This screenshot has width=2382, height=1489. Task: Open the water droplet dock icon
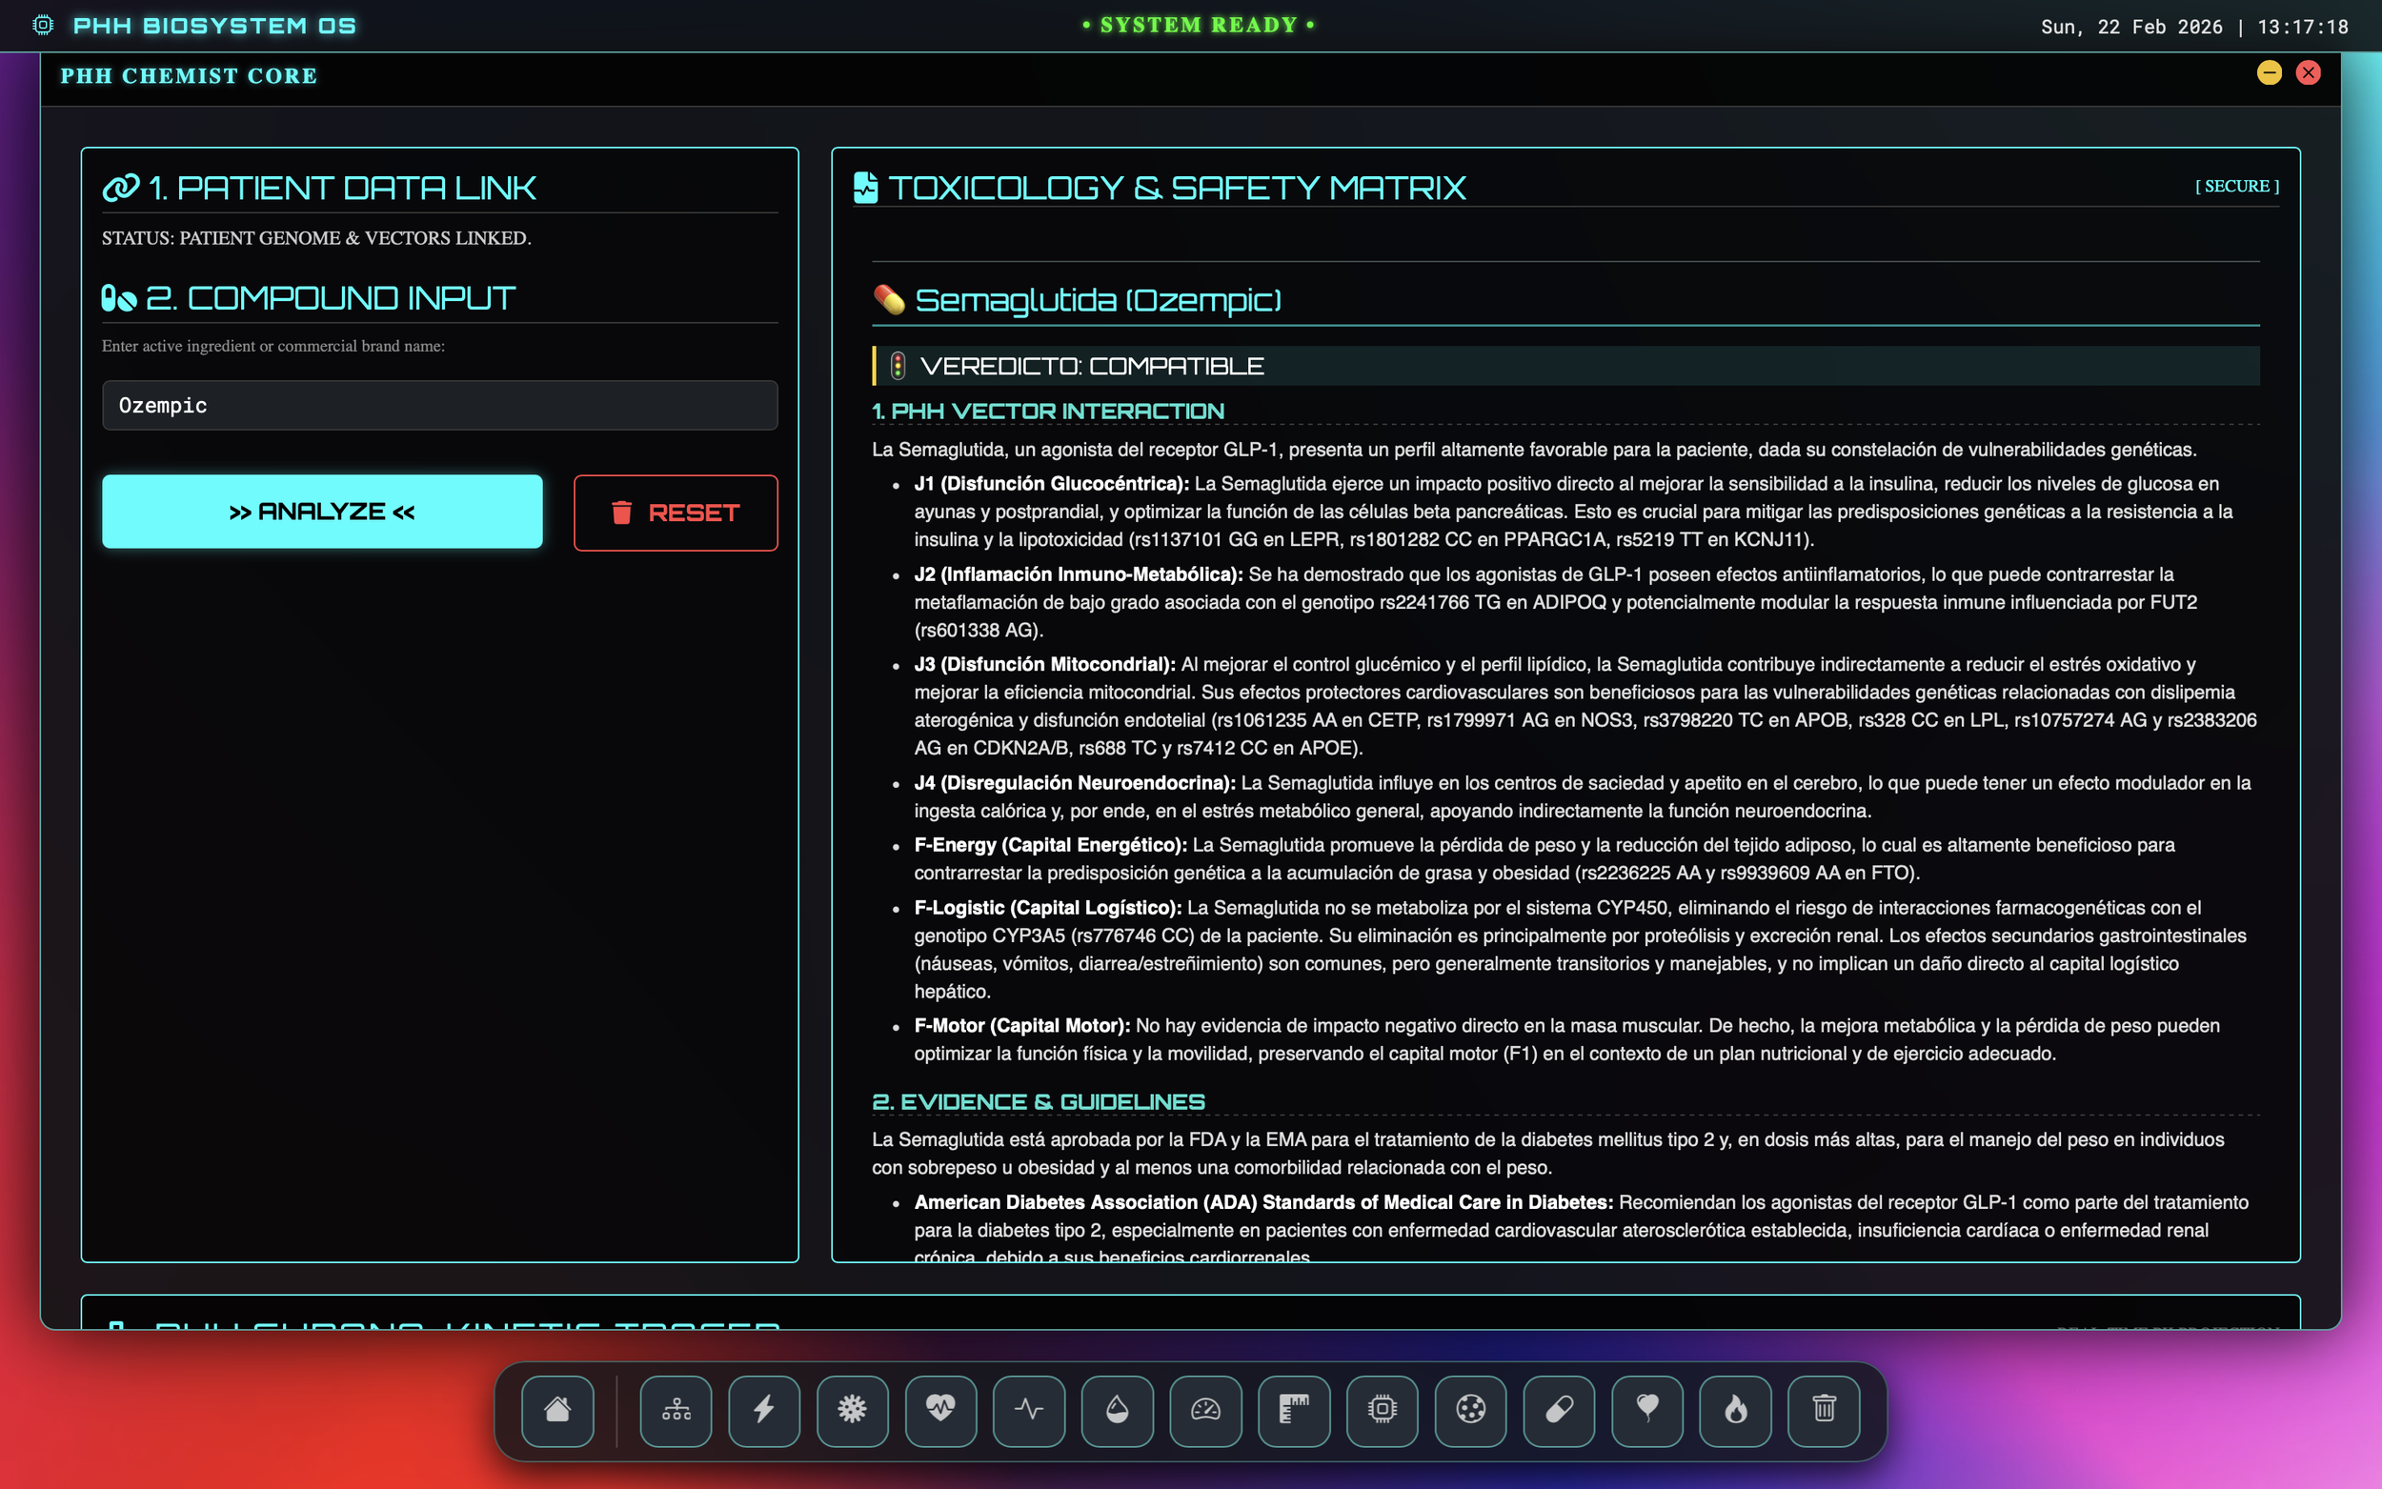pyautogui.click(x=1117, y=1409)
